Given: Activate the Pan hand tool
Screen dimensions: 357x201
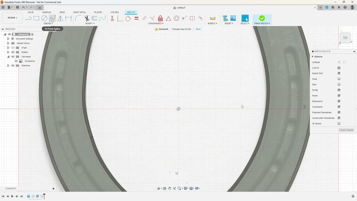Looking at the screenshot, I should point(169,188).
